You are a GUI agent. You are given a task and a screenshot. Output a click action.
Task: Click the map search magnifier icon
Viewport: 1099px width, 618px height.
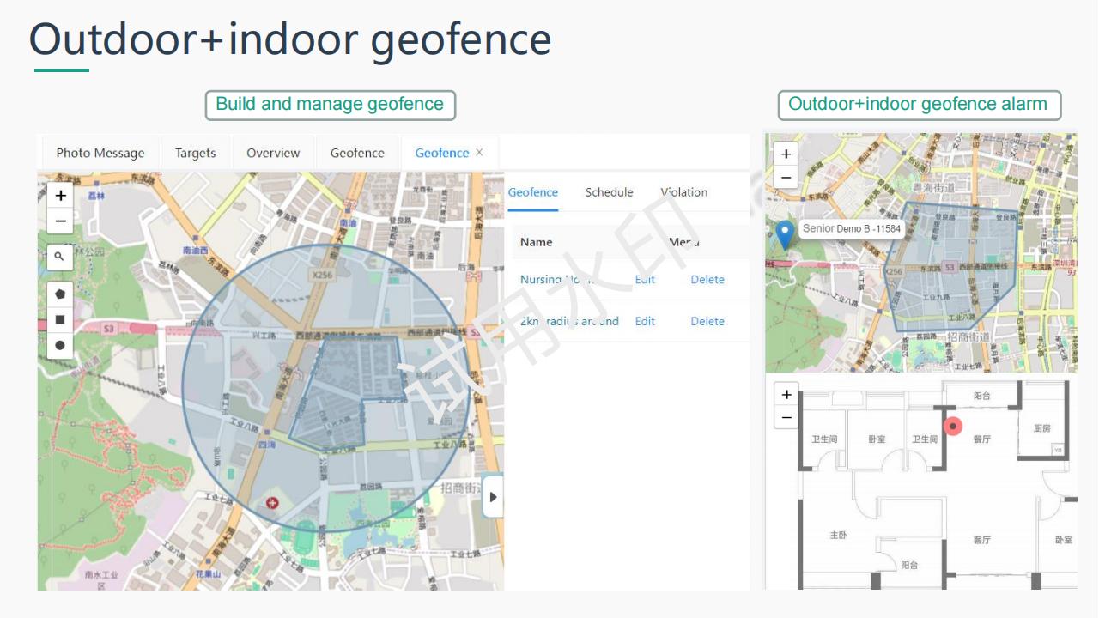(x=59, y=257)
